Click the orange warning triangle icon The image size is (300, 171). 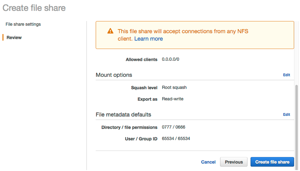point(110,31)
